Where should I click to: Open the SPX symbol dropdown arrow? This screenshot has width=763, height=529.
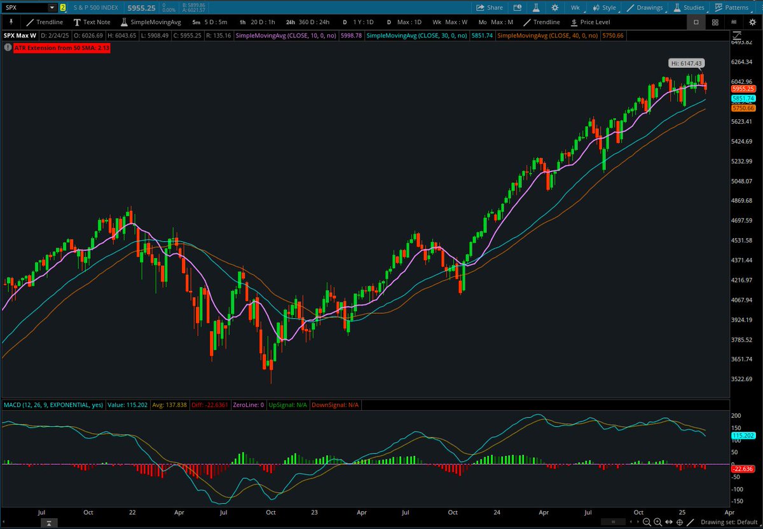click(52, 8)
